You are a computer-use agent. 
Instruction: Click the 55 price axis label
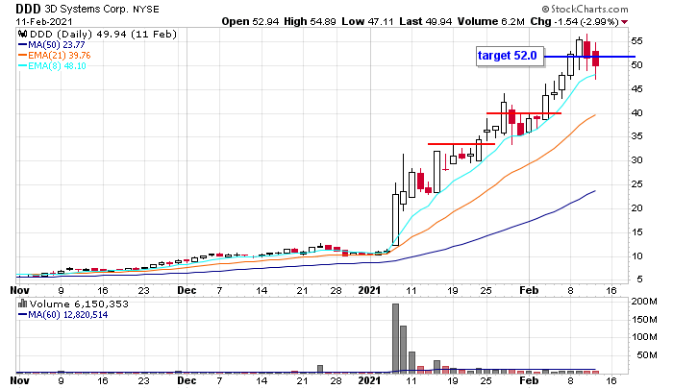[636, 41]
